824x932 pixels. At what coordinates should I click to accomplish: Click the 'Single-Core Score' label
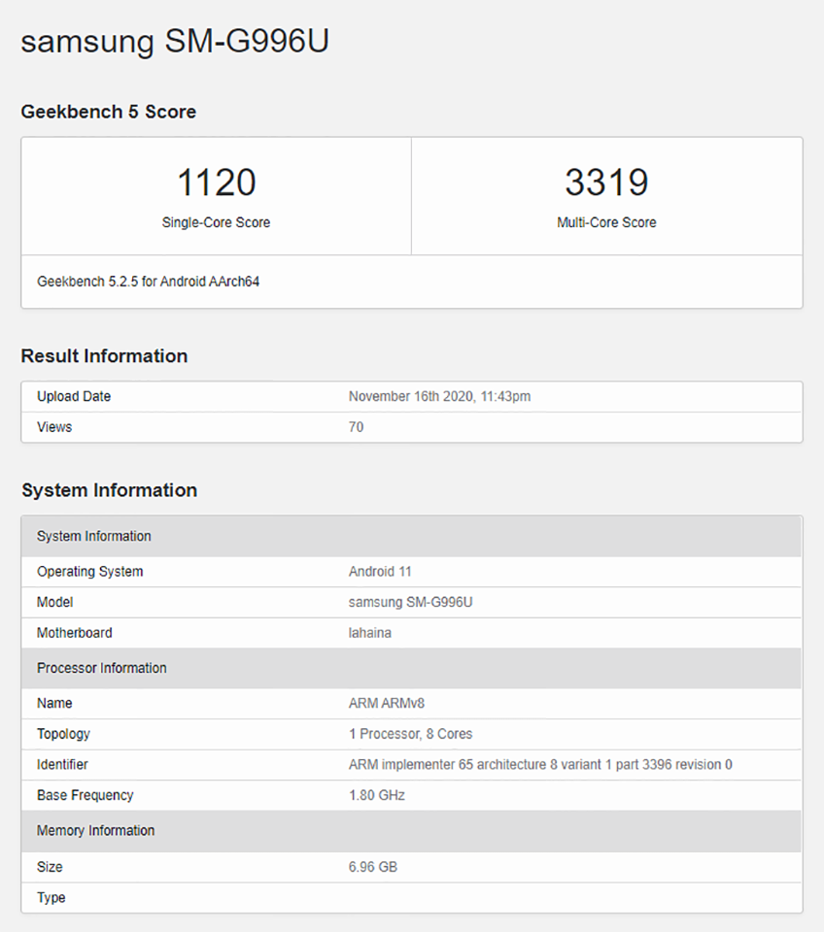coord(216,222)
